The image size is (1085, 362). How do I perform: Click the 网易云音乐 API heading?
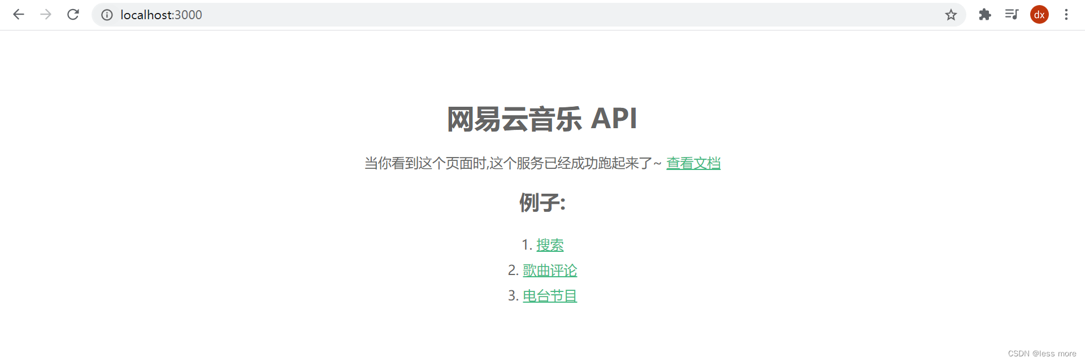click(542, 119)
